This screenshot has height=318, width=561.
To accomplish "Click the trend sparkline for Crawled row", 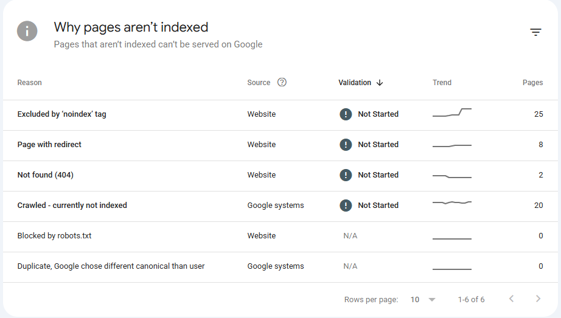I will (452, 202).
